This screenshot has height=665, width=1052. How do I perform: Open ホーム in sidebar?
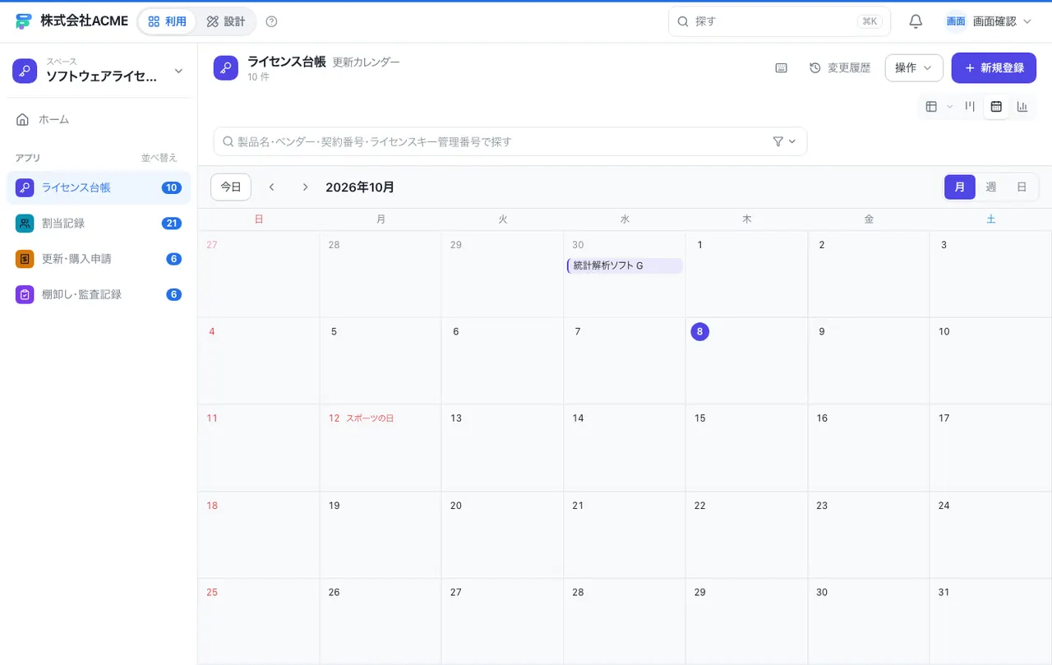[x=99, y=119]
